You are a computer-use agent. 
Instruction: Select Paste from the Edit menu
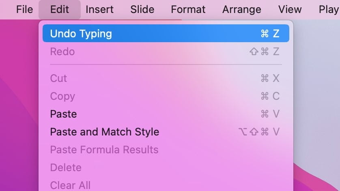click(x=166, y=114)
